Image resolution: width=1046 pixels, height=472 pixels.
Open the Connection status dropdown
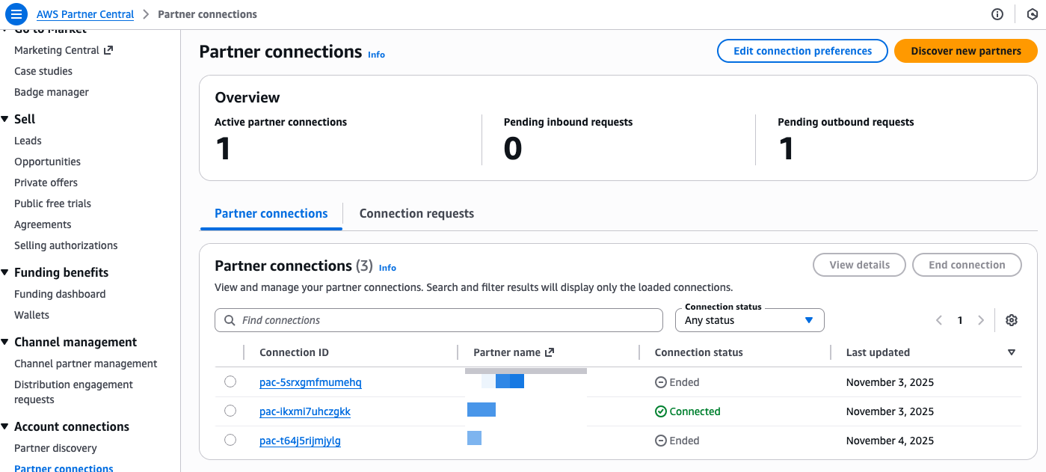click(749, 320)
